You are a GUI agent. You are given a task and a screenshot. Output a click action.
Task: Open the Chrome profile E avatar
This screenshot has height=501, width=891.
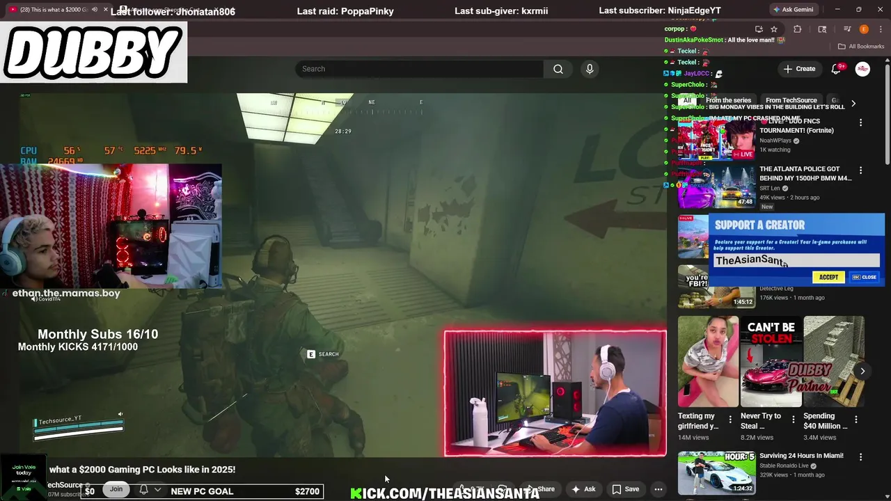click(864, 29)
